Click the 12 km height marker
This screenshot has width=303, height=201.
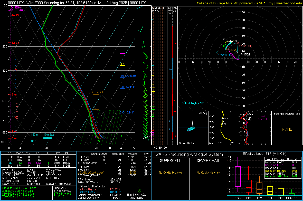[x=15, y=43]
